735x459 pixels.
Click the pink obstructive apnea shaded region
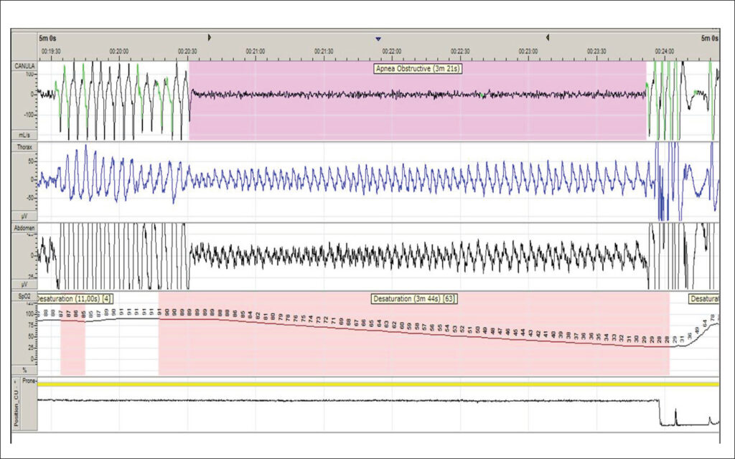(x=417, y=100)
